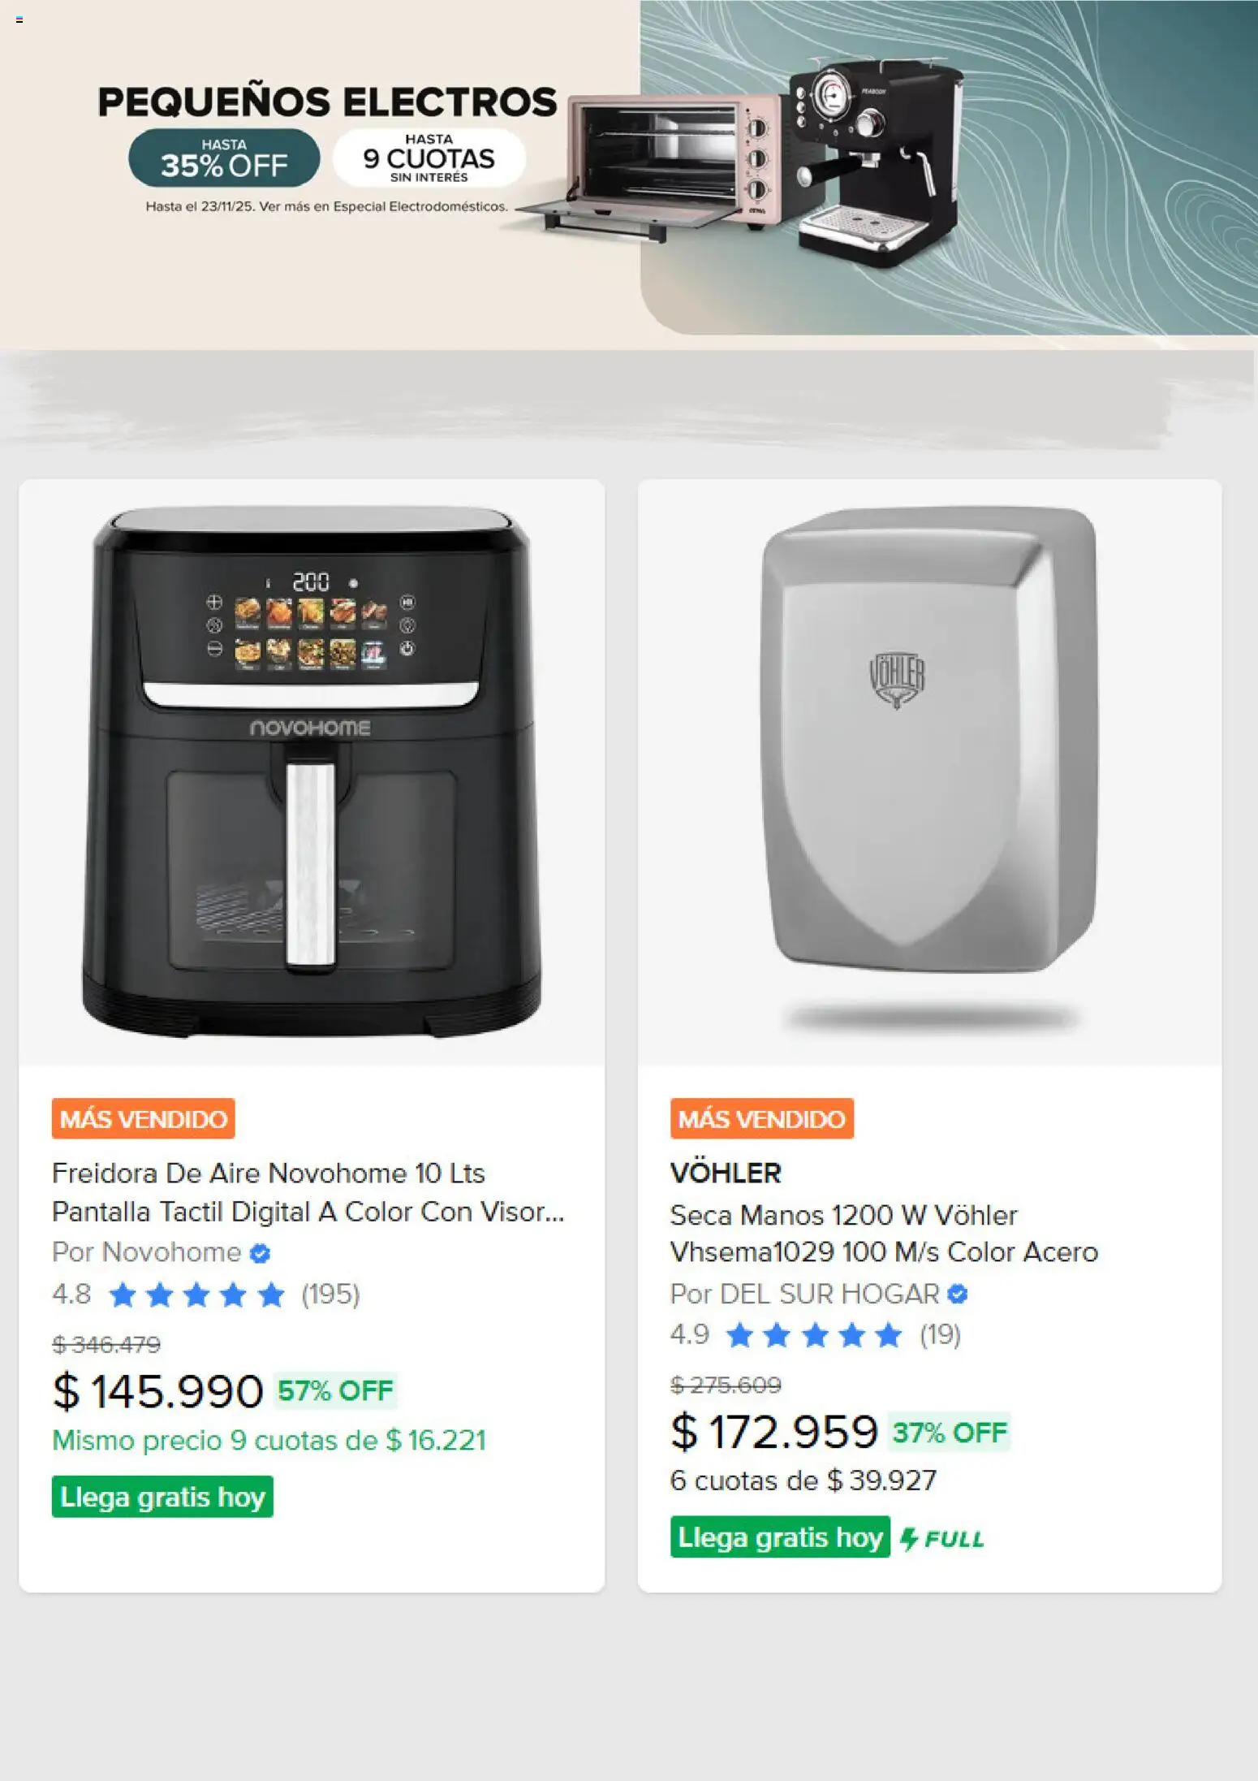Click the 'Por Novohome' seller link
The height and width of the screenshot is (1781, 1258).
147,1252
